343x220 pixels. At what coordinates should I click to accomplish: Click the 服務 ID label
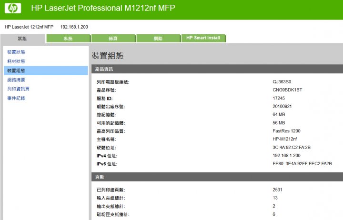[104, 99]
